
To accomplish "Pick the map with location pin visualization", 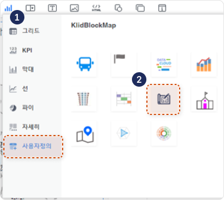I will 84,134.
